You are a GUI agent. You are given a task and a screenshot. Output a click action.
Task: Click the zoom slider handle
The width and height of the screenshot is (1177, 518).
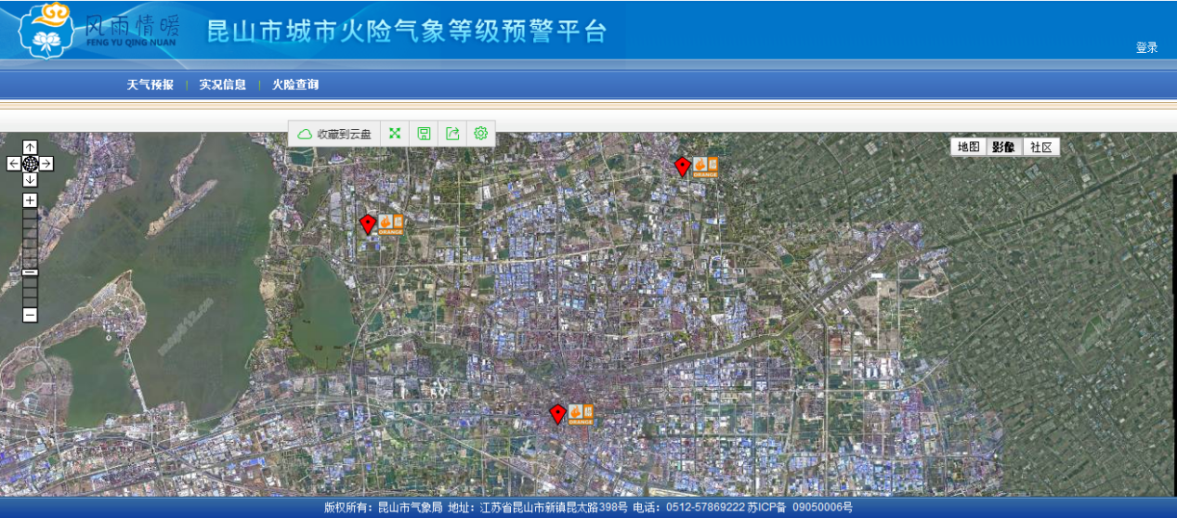(x=30, y=272)
